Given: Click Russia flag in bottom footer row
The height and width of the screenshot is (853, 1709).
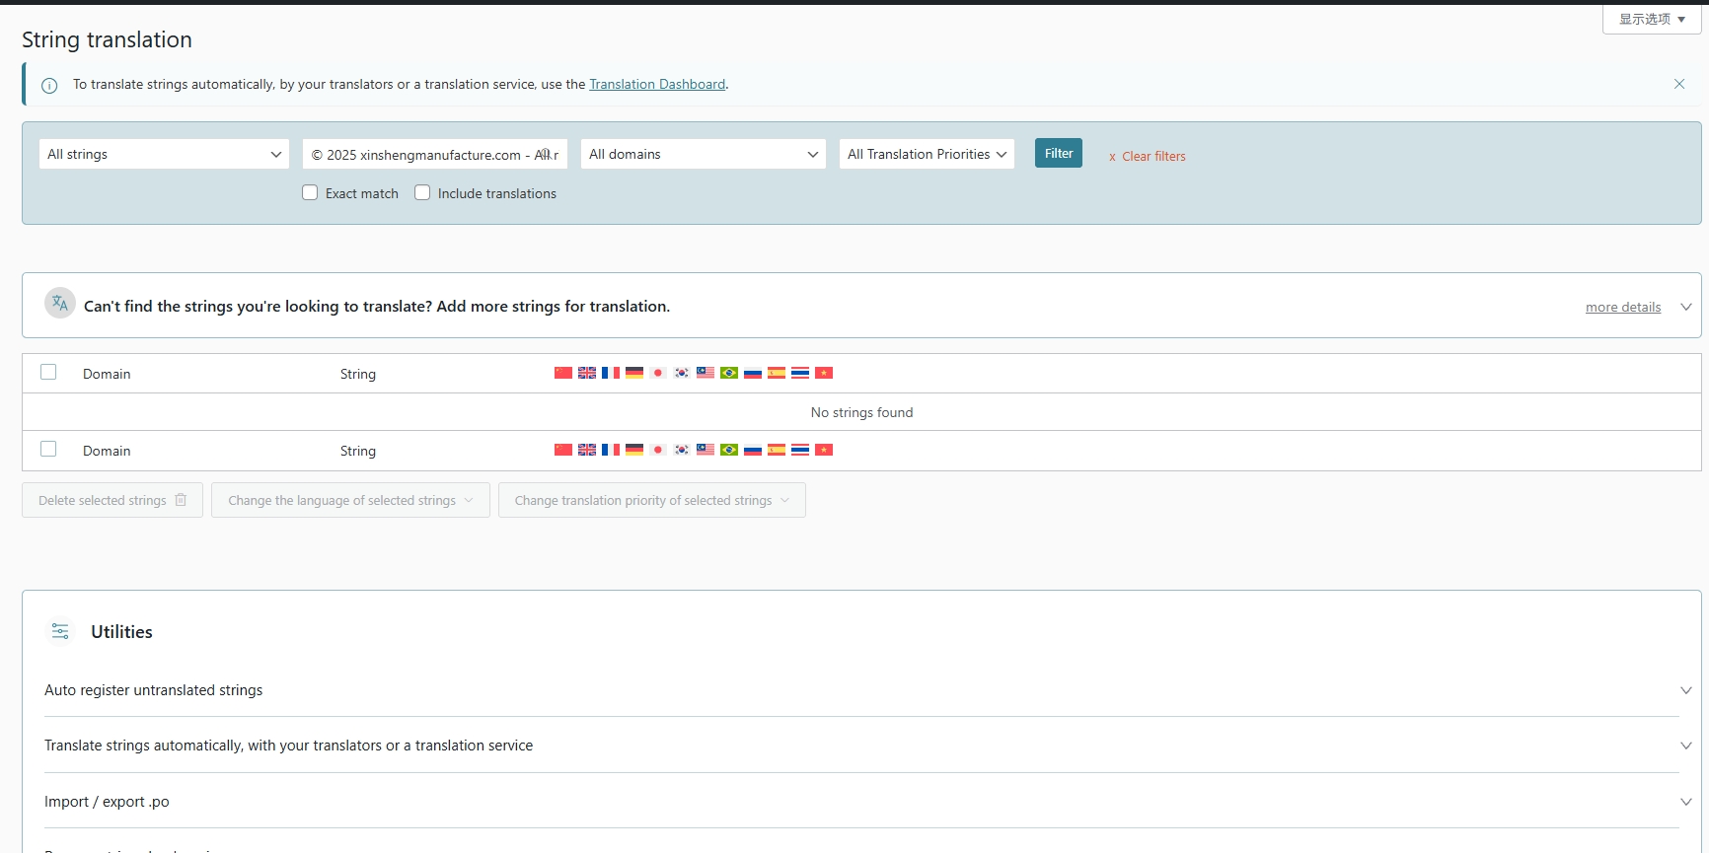Looking at the screenshot, I should tap(753, 450).
